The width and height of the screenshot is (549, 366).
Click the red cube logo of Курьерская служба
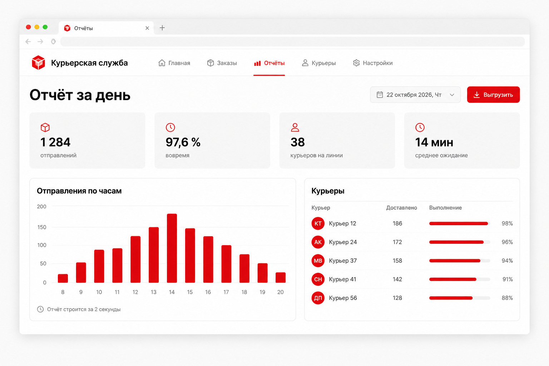[x=38, y=63]
